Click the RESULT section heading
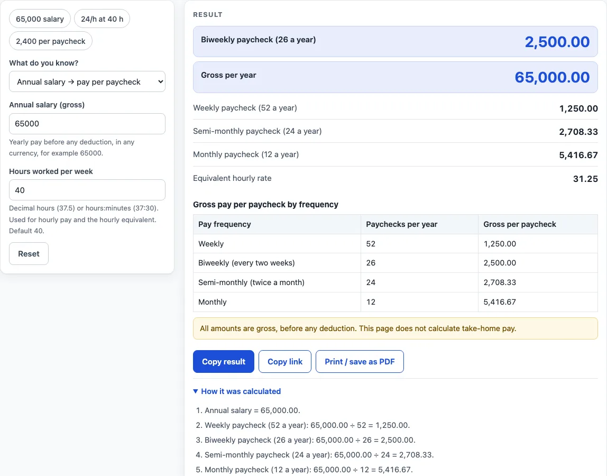607x476 pixels. click(x=208, y=15)
